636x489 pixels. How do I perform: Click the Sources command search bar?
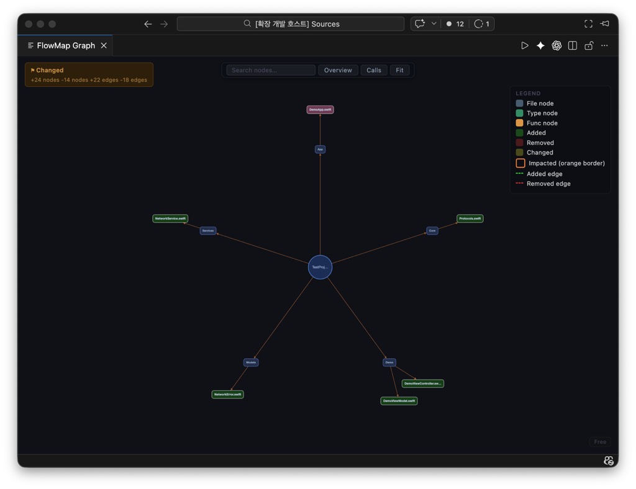tap(291, 24)
